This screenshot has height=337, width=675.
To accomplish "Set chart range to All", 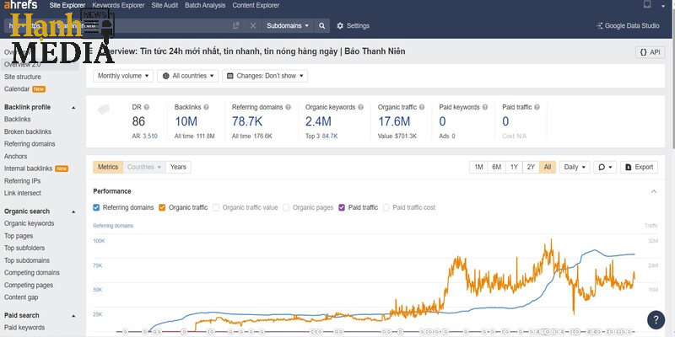I will (547, 167).
